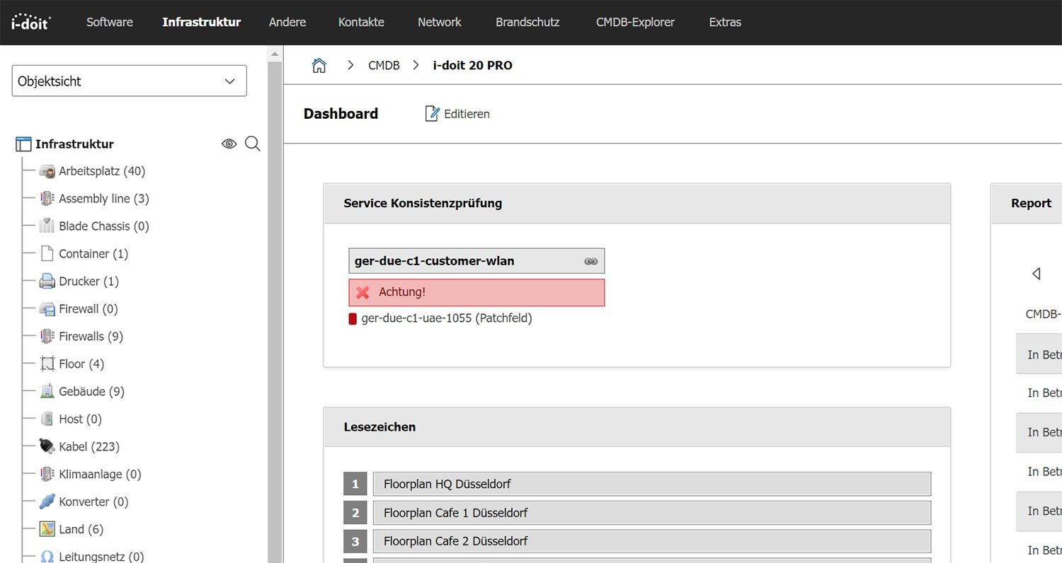The image size is (1062, 563).
Task: Click bookmark number 2 badge
Action: (355, 513)
